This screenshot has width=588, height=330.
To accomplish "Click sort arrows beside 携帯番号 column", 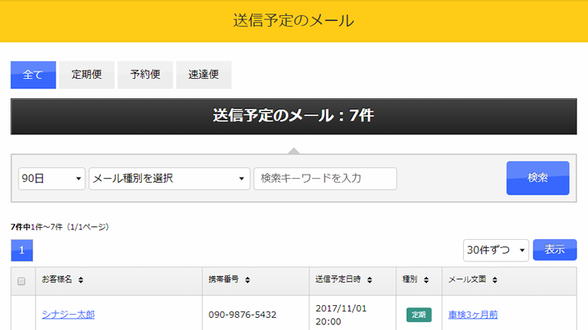I will click(246, 280).
